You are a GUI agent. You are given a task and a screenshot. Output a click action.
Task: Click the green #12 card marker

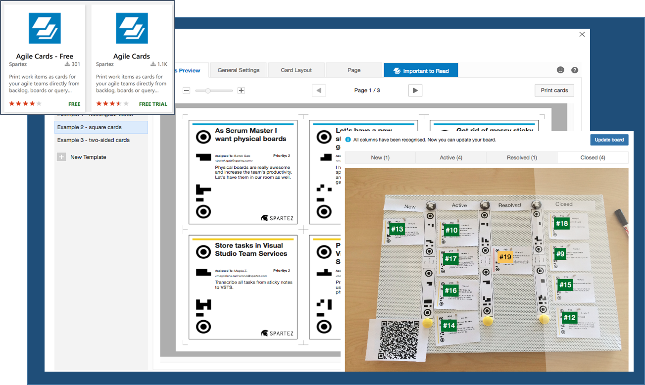(x=570, y=318)
